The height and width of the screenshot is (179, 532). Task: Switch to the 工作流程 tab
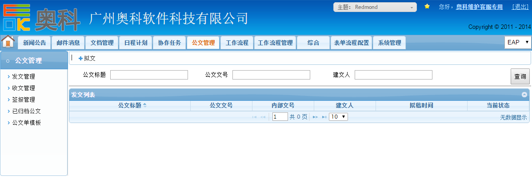(237, 43)
